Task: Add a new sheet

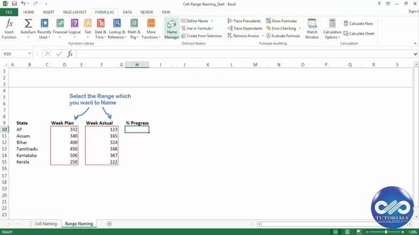Action: [x=109, y=224]
